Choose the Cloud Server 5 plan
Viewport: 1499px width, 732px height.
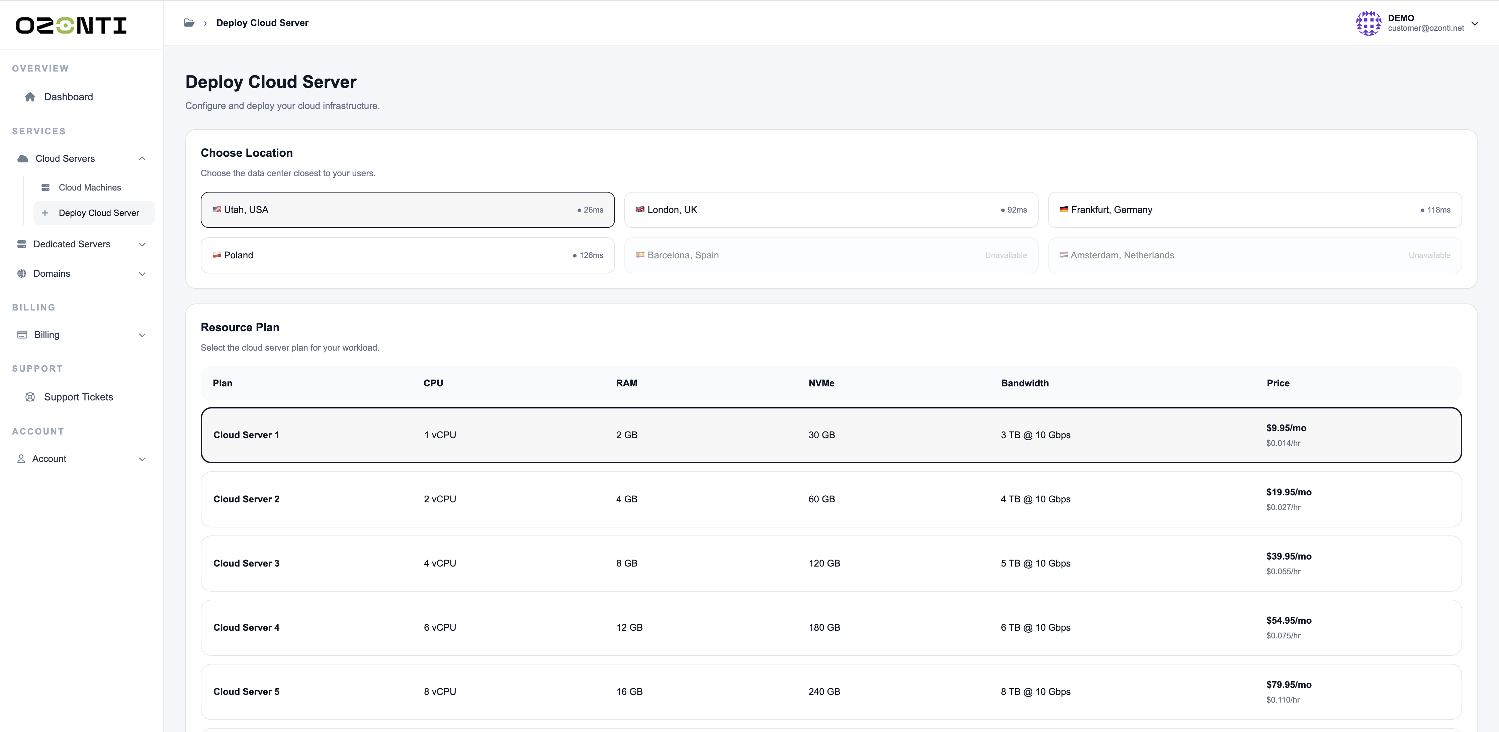(831, 692)
